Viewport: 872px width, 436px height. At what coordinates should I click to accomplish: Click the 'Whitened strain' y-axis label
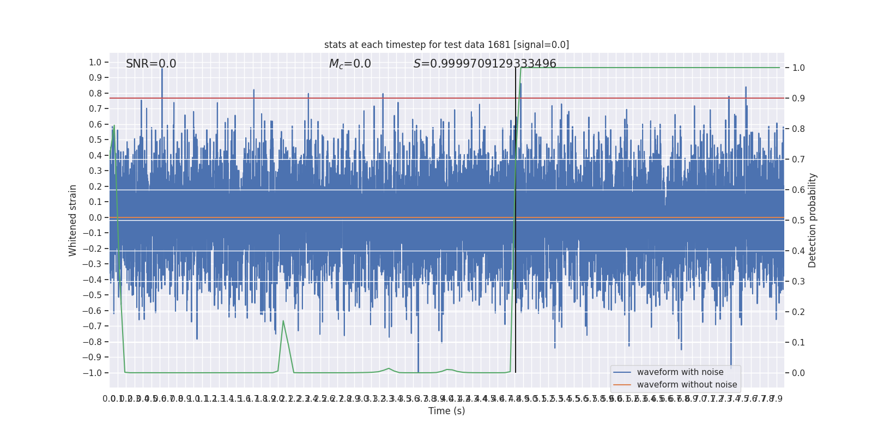coord(73,220)
